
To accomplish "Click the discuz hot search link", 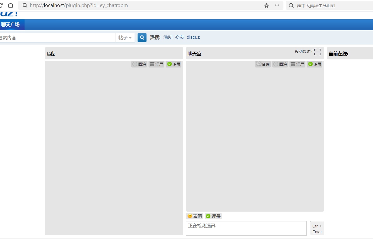I will (x=193, y=37).
